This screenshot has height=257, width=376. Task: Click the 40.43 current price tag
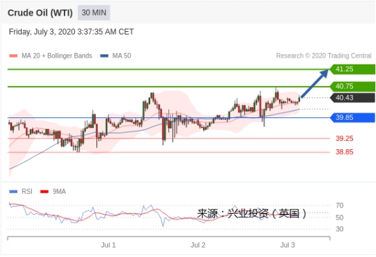click(x=352, y=98)
